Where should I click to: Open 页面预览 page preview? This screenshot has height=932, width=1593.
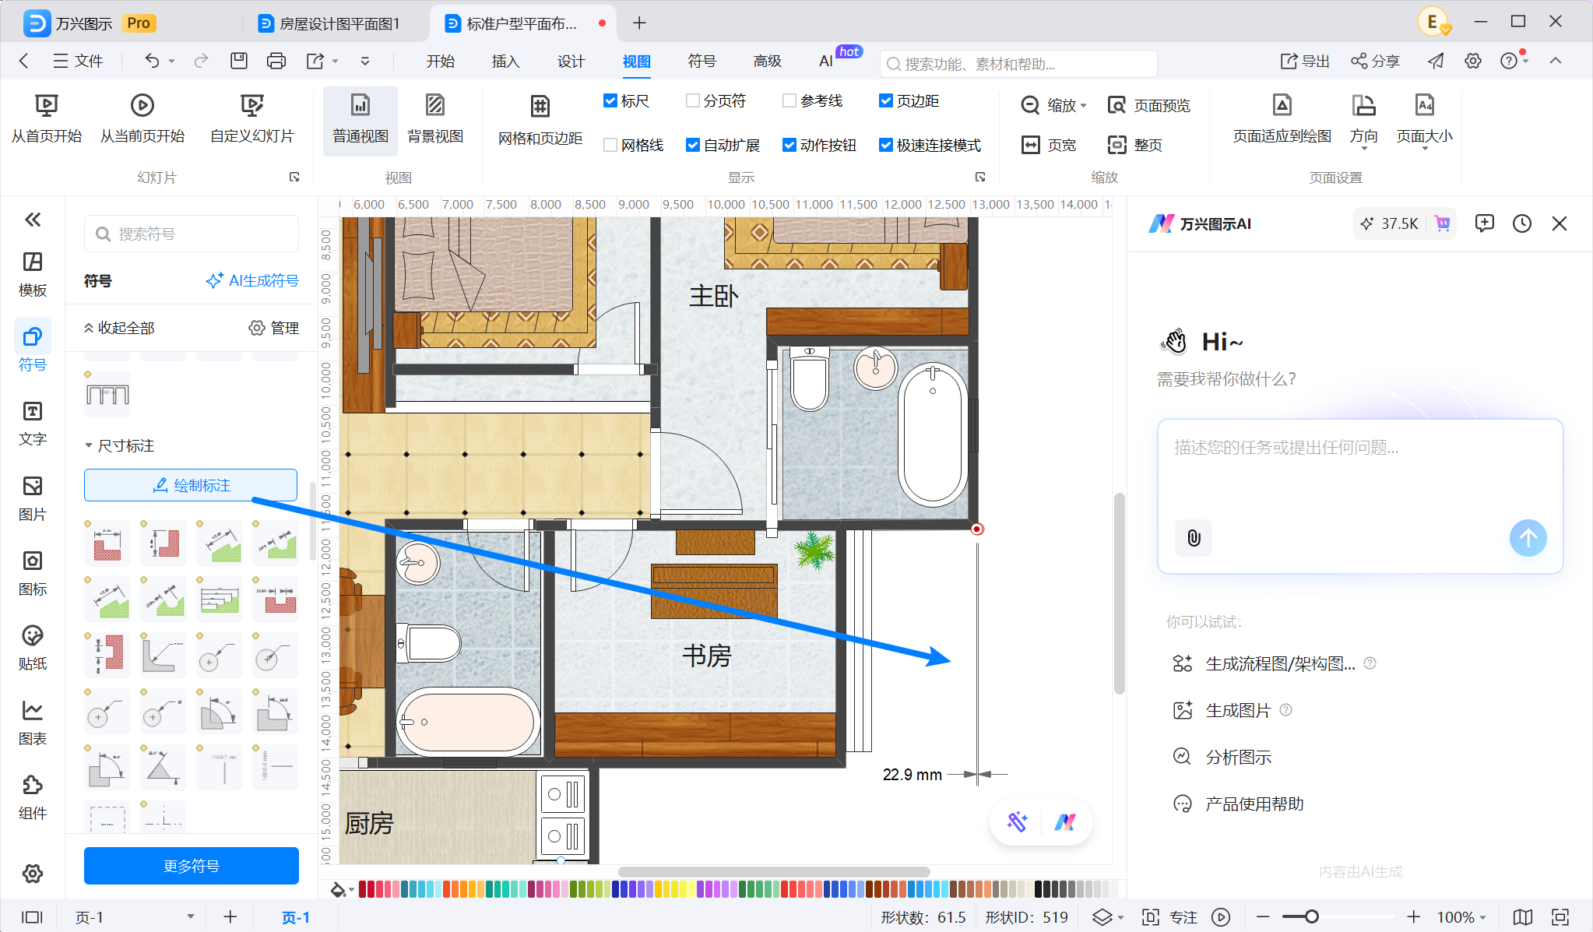point(1149,105)
